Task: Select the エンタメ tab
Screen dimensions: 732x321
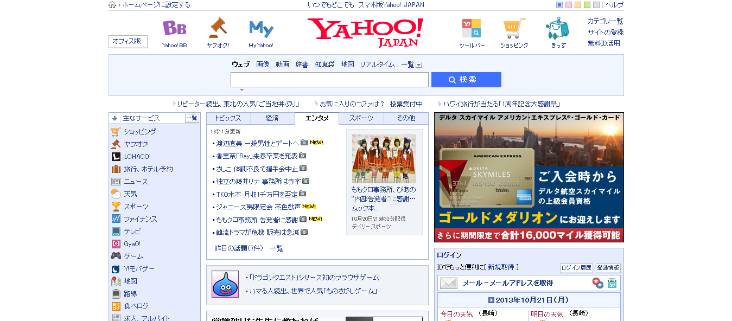Action: point(317,118)
